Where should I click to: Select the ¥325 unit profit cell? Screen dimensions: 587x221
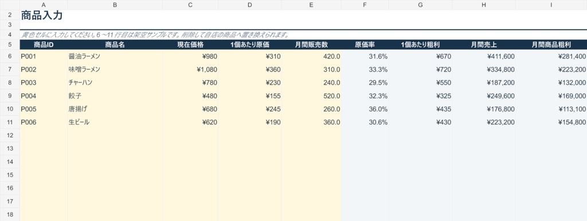[420, 96]
